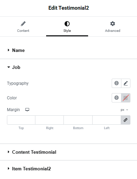Focus the Margin Right input field
The image size is (137, 179).
(49, 120)
